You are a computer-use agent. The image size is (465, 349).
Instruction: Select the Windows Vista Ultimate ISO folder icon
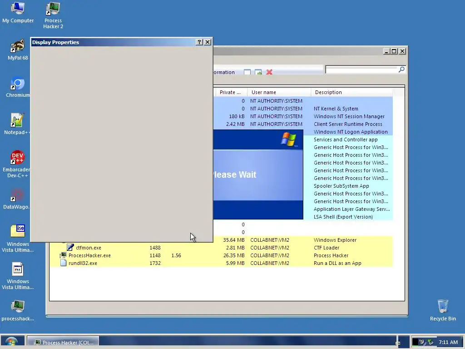point(18,239)
